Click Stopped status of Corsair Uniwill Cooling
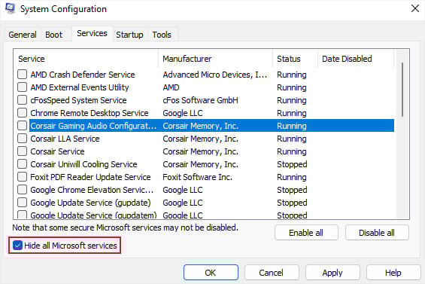The image size is (425, 284). [292, 164]
